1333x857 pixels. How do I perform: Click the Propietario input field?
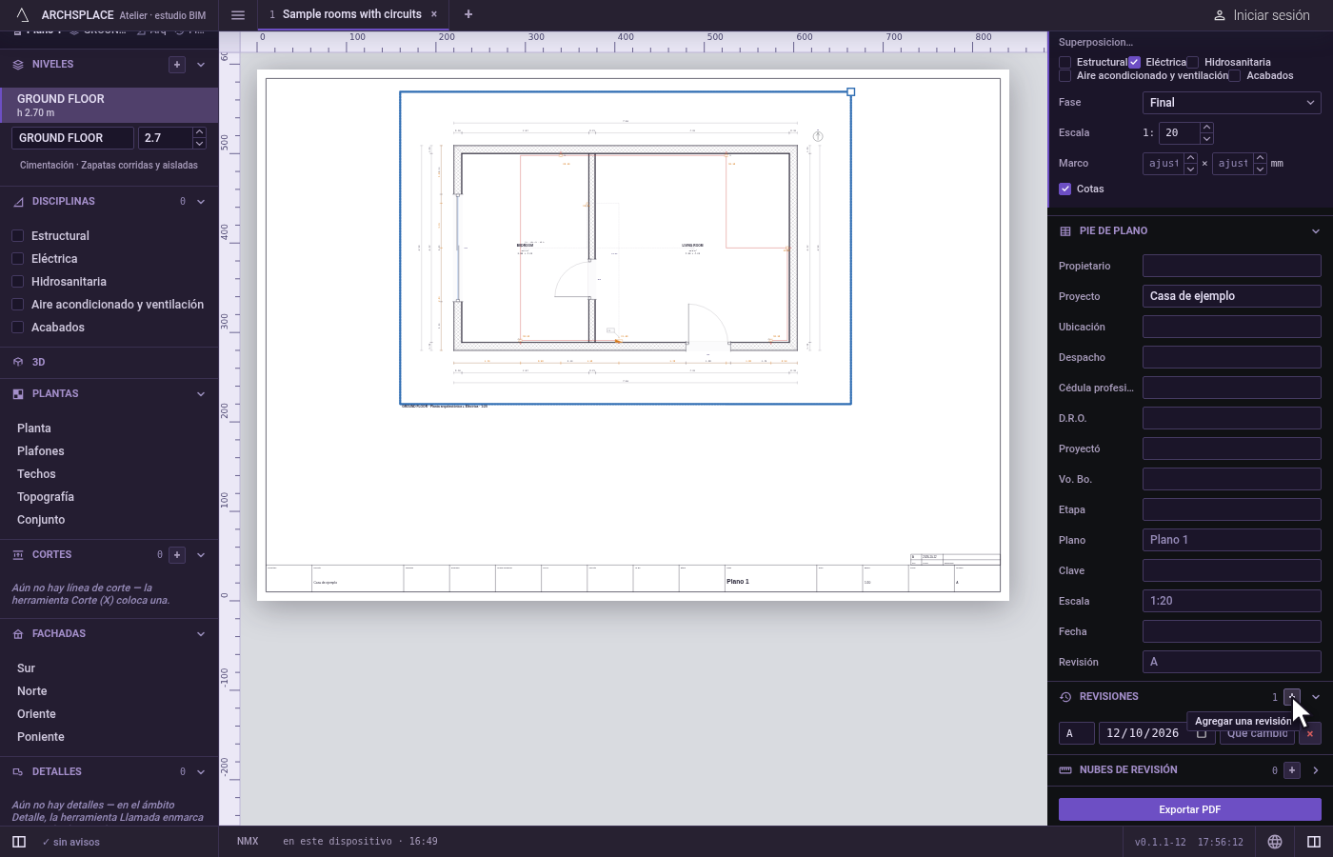point(1232,266)
